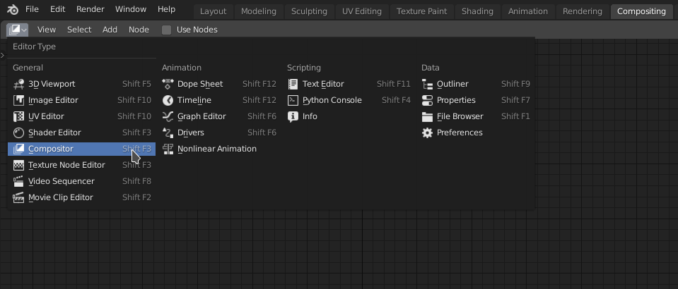
Task: Click the Compositor icon in list
Action: click(18, 149)
